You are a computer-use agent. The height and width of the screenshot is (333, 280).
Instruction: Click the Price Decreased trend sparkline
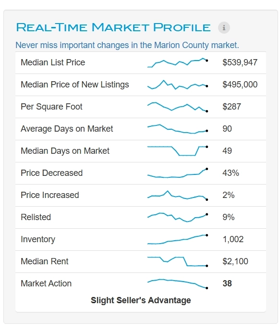pos(178,173)
